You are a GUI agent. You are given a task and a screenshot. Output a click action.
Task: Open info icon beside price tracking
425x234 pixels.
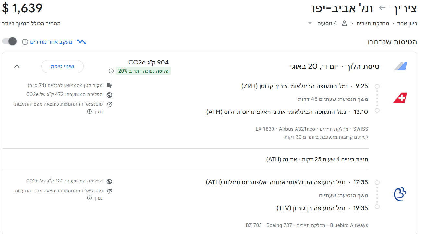click(25, 42)
